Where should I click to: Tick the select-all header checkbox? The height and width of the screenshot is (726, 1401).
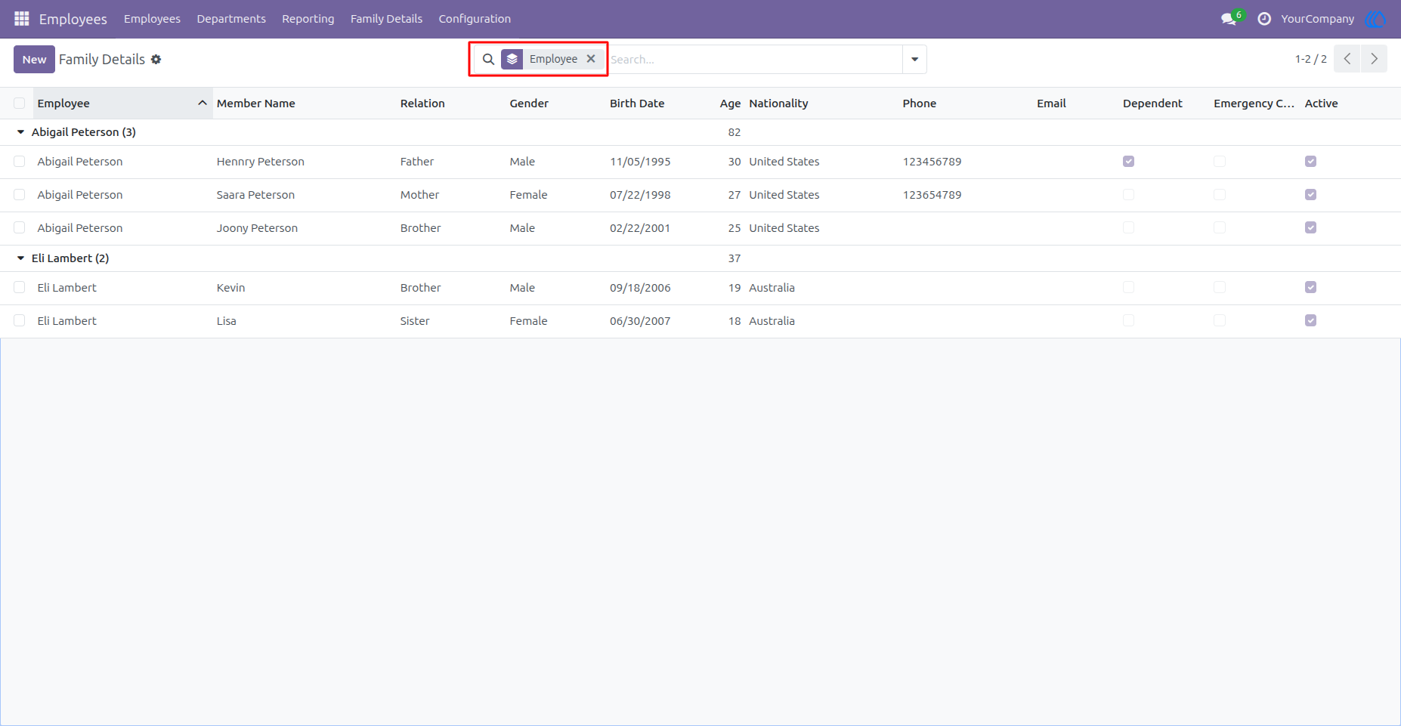[20, 103]
